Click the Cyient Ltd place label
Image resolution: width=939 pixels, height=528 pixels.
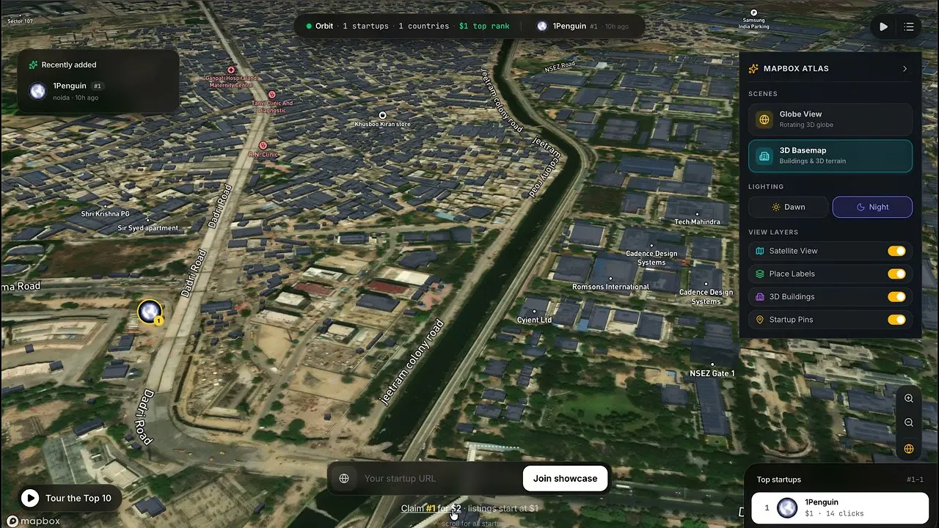coord(534,320)
